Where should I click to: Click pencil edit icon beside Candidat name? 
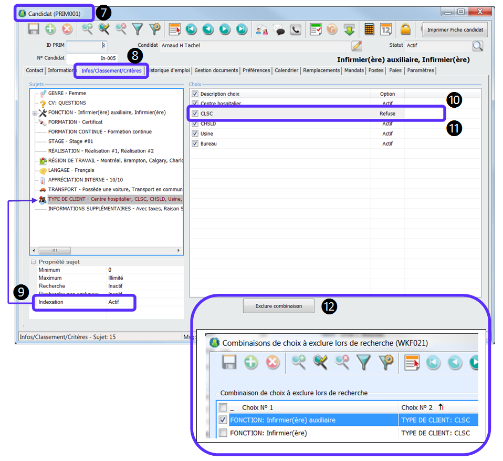(357, 46)
